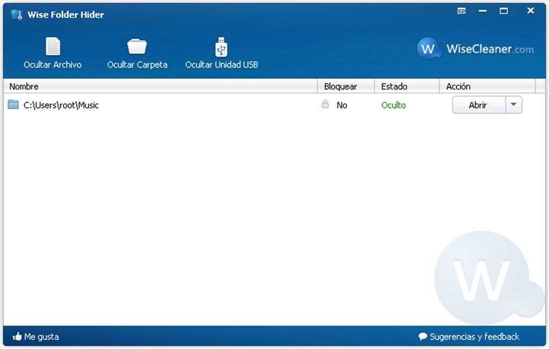Click the folder icon of Music entry
550x350 pixels.
[13, 105]
